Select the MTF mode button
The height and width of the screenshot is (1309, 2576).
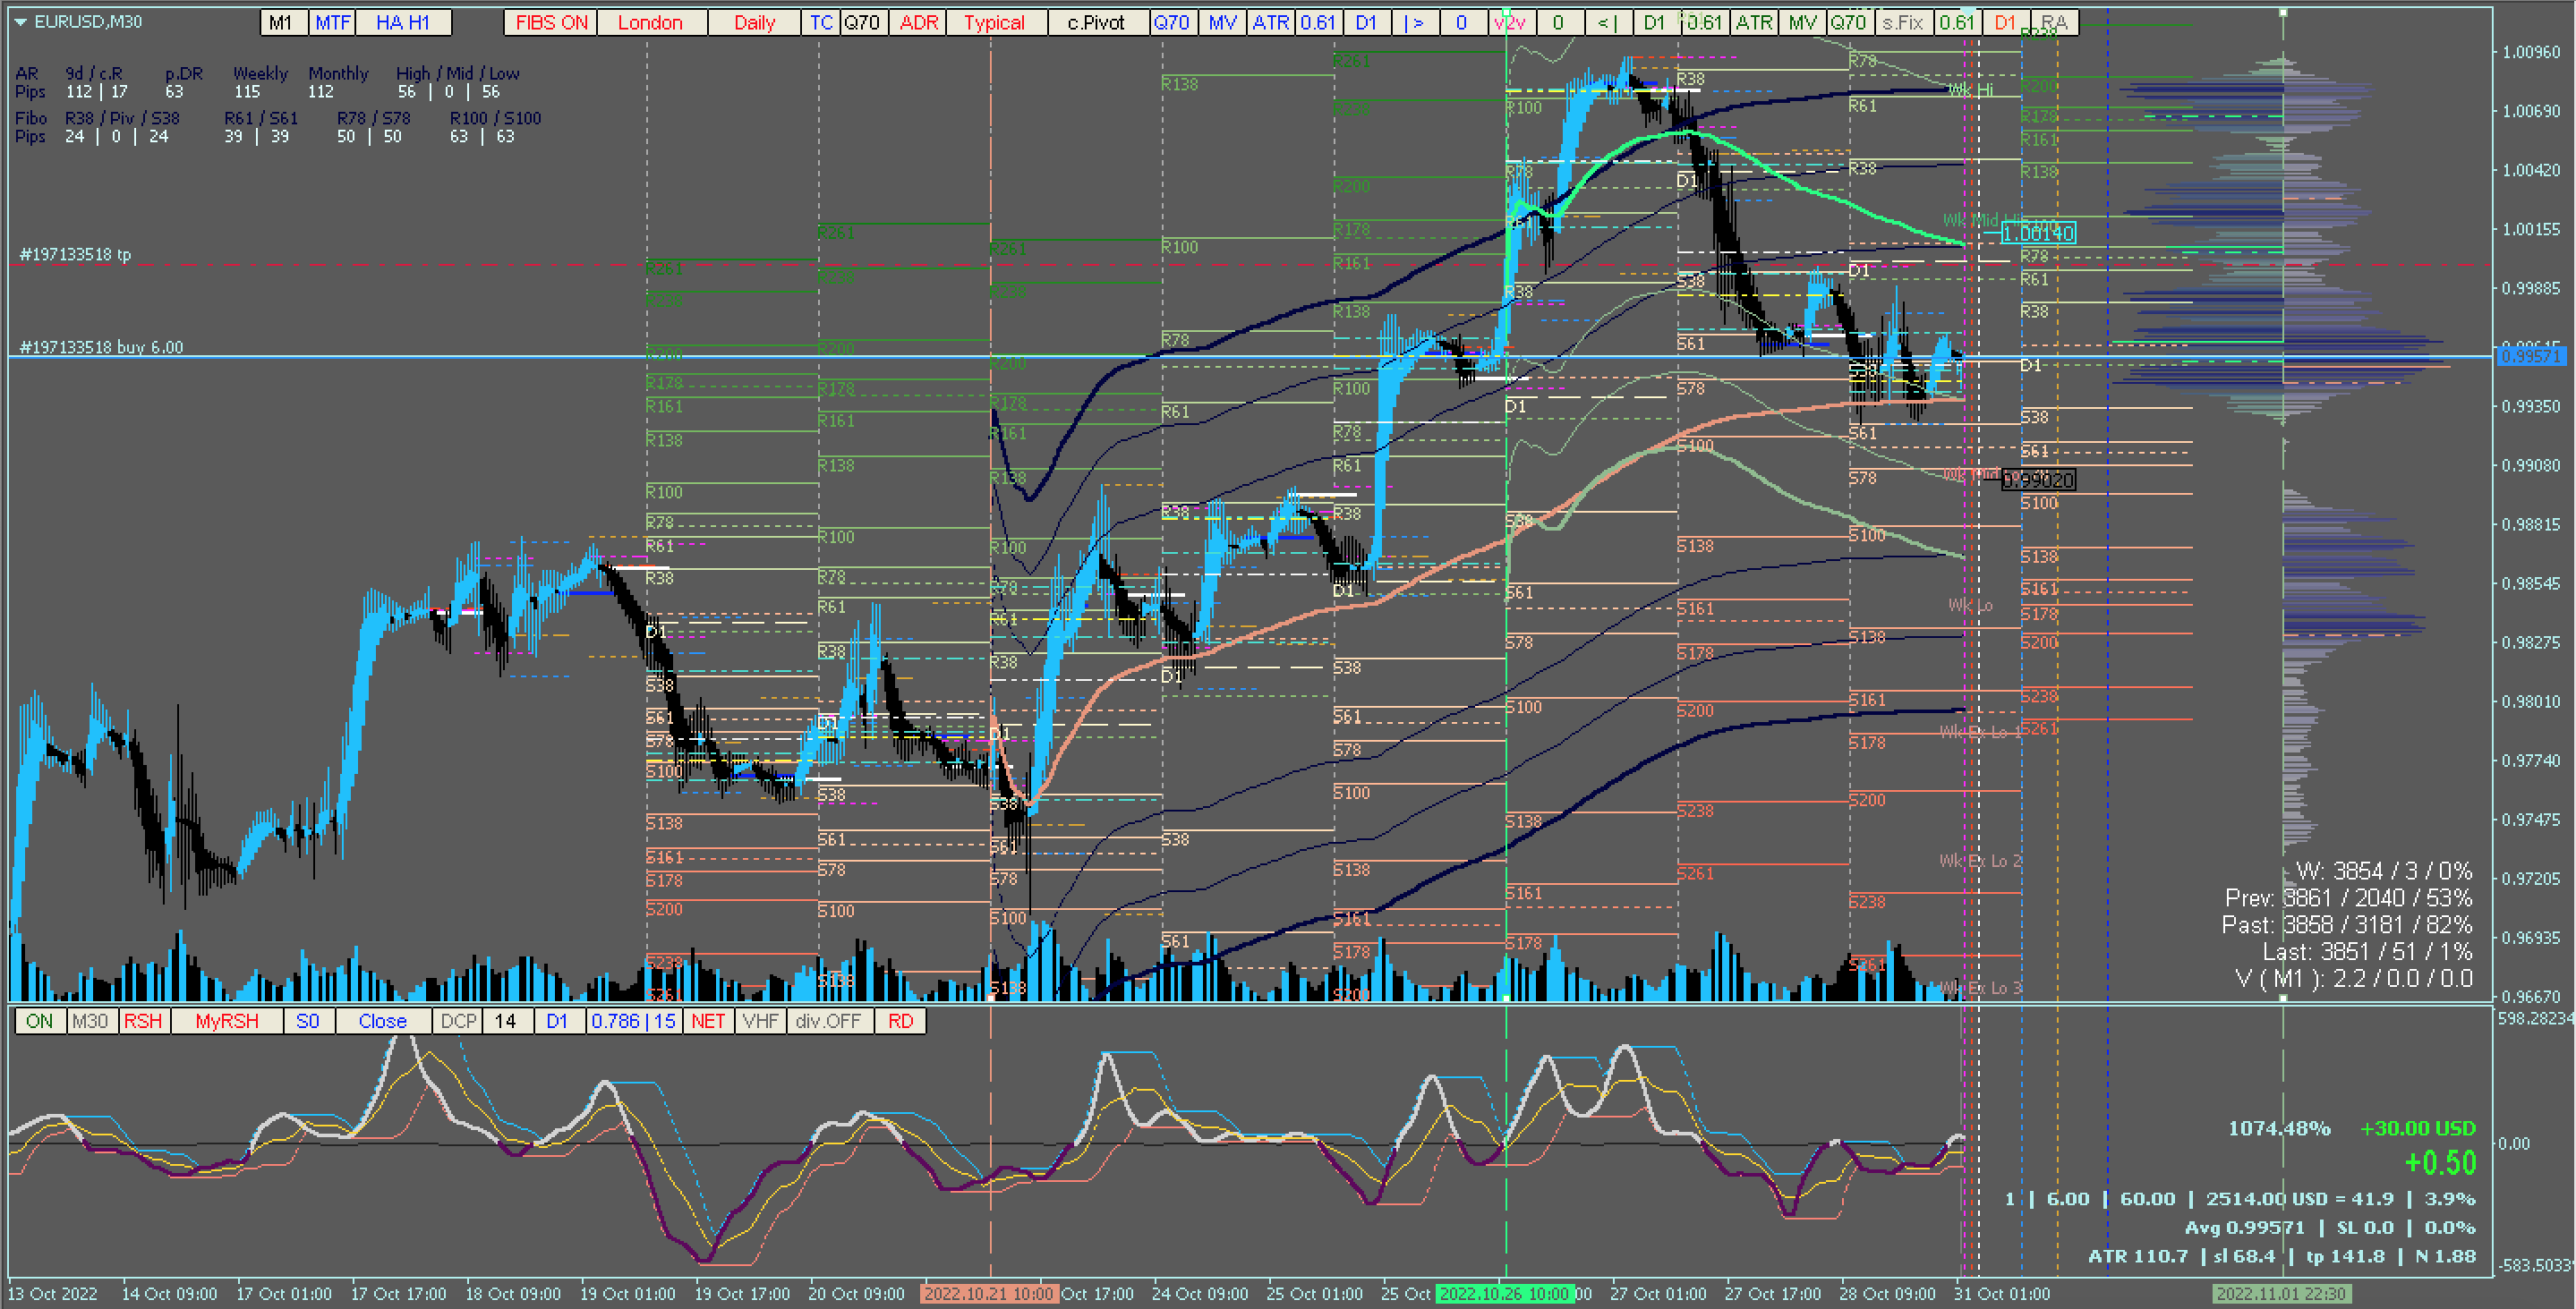click(332, 22)
